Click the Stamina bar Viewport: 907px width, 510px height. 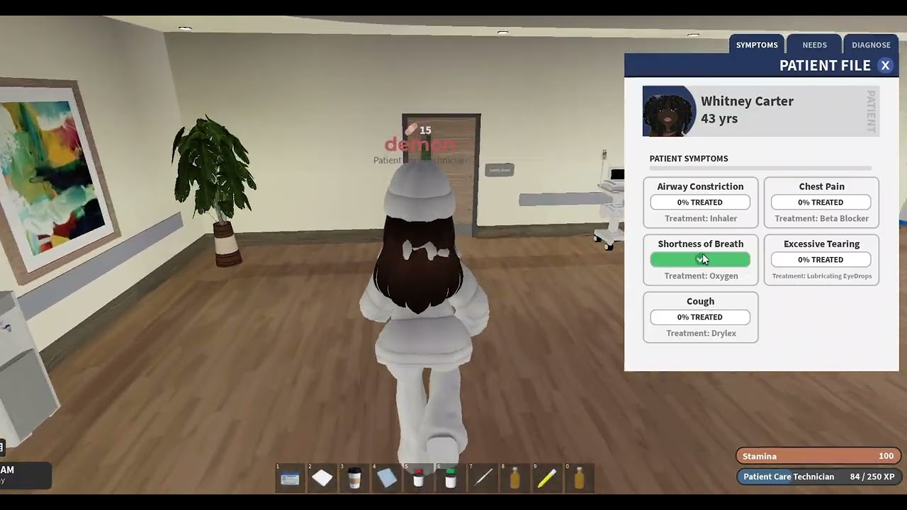point(818,456)
